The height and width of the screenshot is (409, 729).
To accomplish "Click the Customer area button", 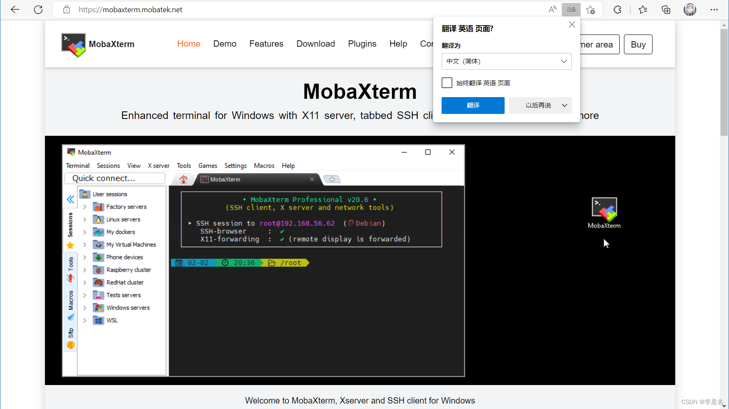I will [599, 44].
